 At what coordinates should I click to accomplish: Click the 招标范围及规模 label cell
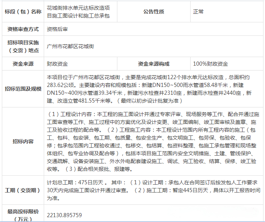pos(23,89)
